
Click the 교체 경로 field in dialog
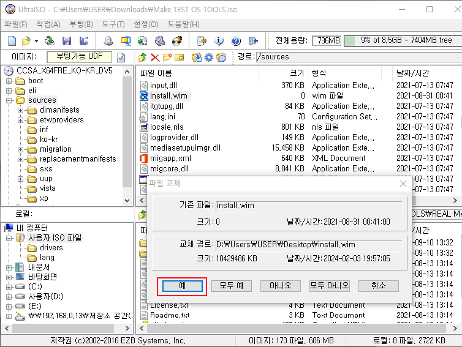pyautogui.click(x=309, y=245)
